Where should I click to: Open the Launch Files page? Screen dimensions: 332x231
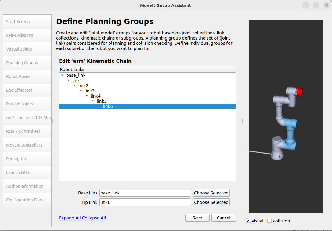[27, 172]
